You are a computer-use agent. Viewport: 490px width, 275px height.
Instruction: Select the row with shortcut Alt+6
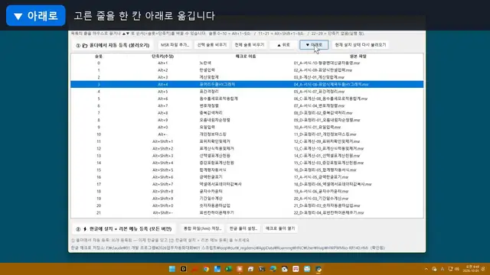pos(247,99)
